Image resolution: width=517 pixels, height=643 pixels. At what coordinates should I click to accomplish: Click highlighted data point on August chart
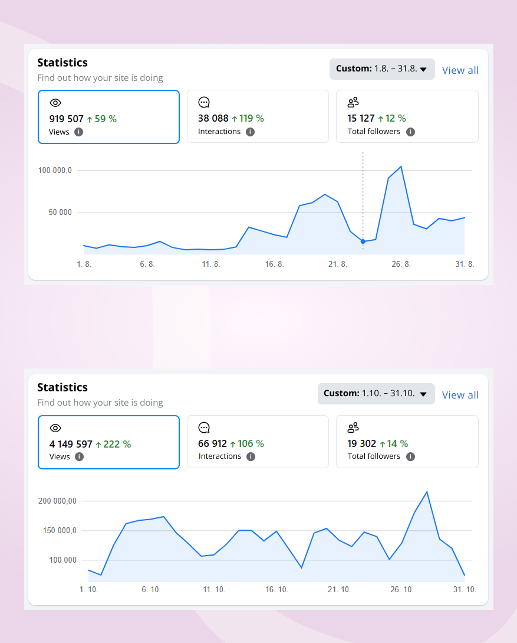[363, 241]
